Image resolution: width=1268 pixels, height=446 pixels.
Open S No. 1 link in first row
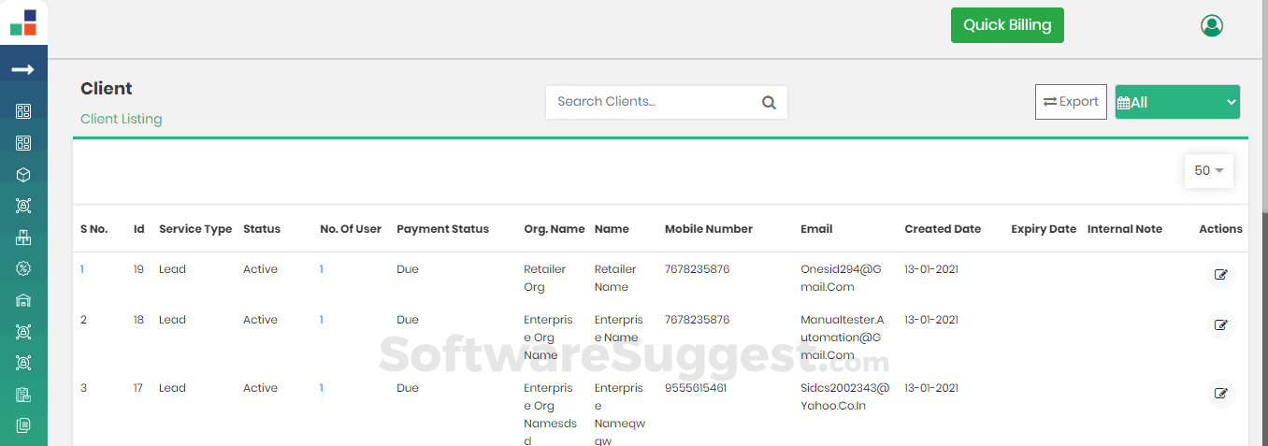82,269
